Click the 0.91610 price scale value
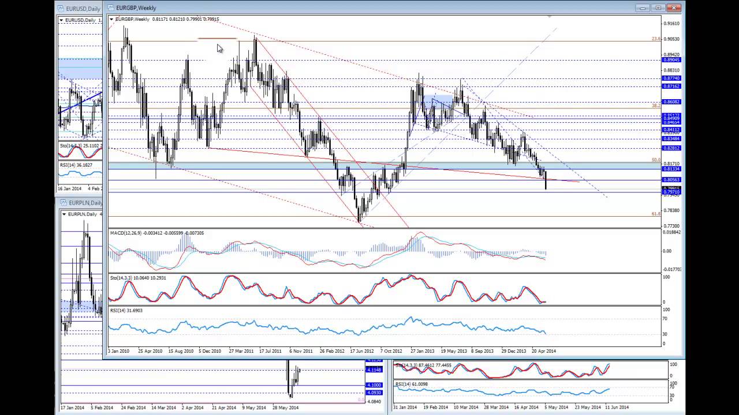739x415 pixels. [x=671, y=24]
